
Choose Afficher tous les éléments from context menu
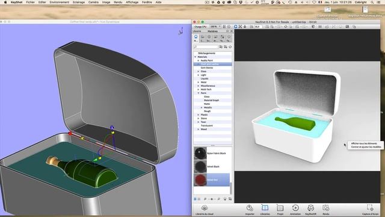click(x=364, y=143)
